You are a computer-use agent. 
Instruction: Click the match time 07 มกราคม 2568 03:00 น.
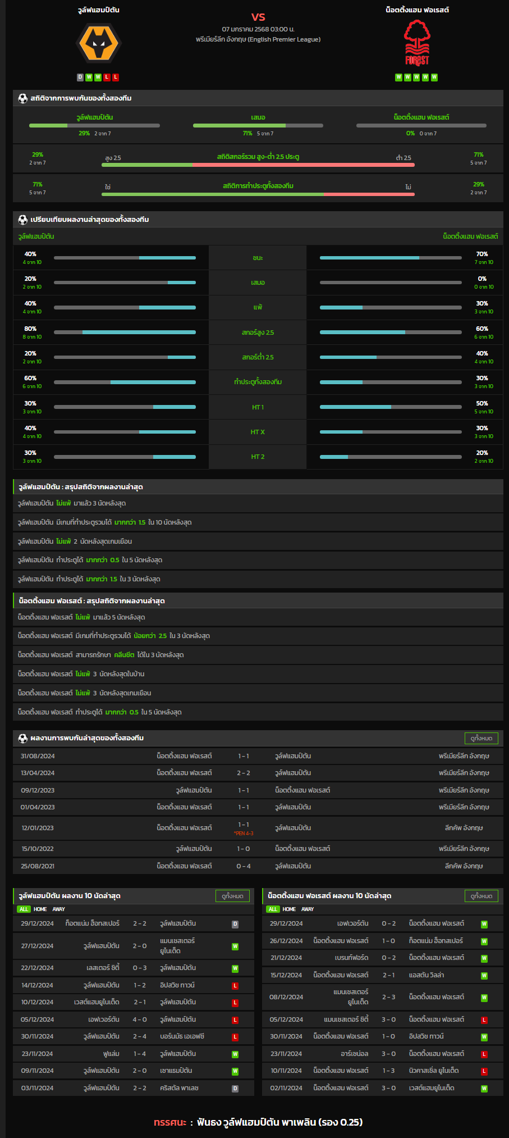tap(258, 29)
